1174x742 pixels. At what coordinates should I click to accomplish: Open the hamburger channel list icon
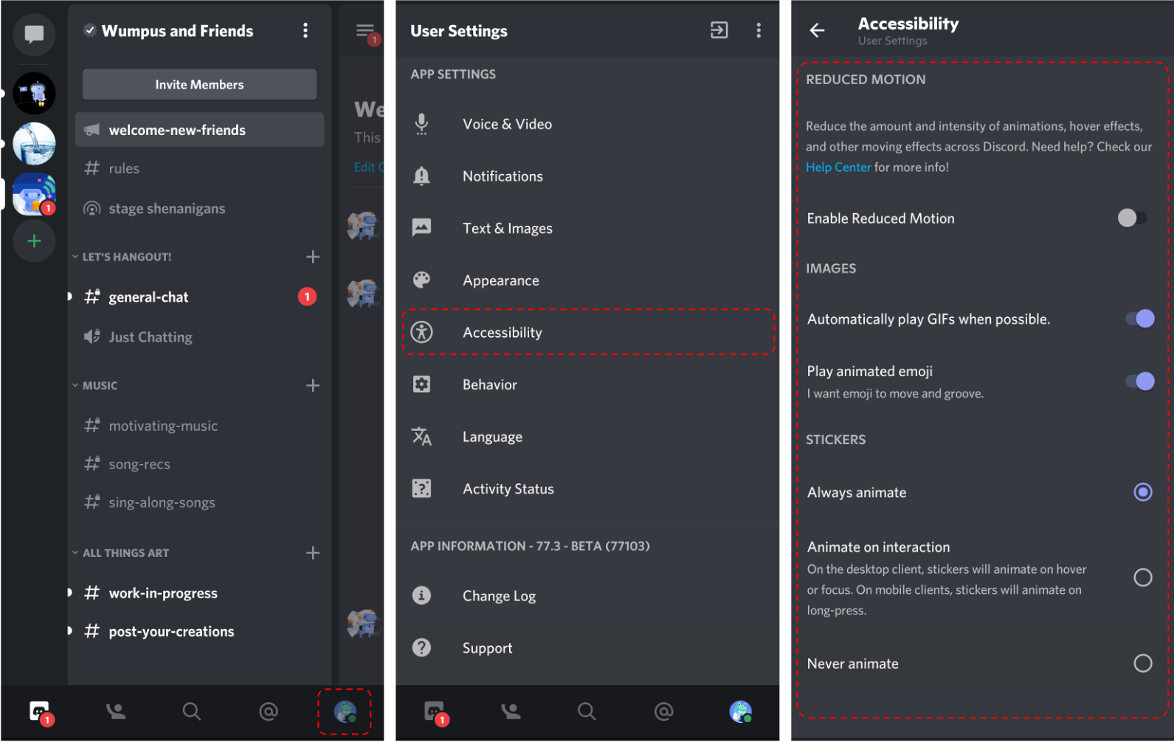pos(365,31)
